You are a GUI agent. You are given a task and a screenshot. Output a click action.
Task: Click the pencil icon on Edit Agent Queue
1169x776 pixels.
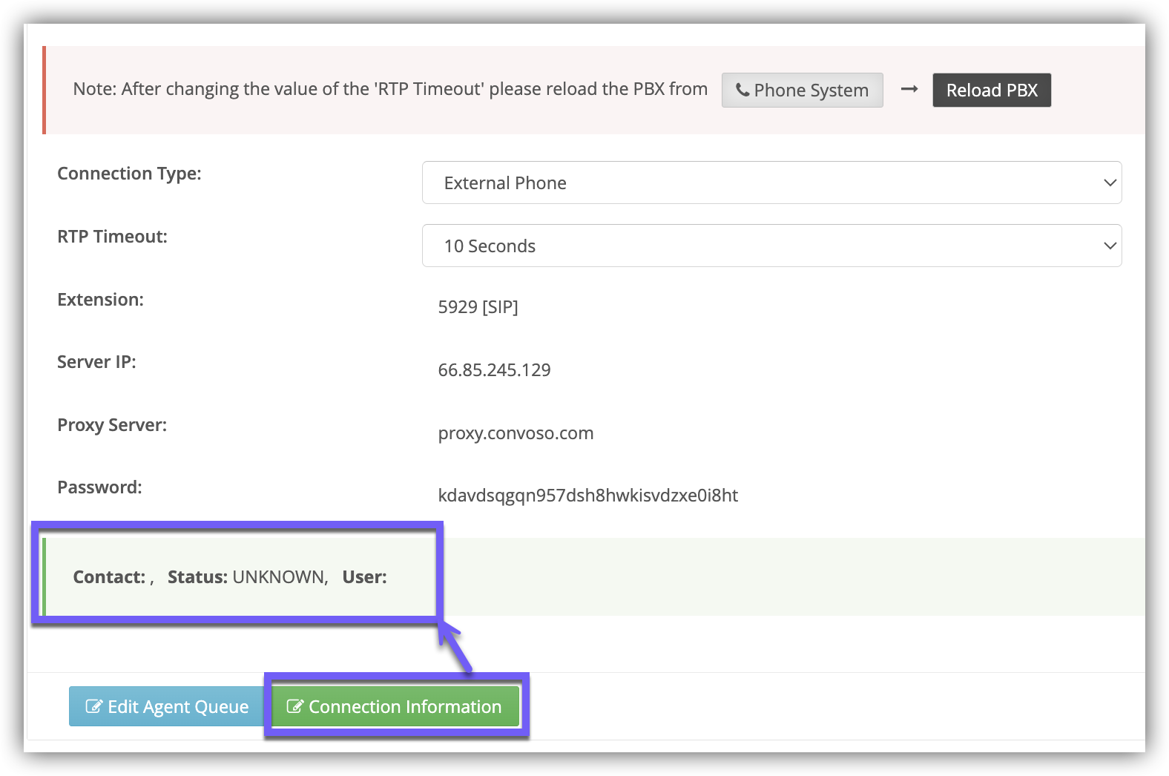click(x=94, y=706)
